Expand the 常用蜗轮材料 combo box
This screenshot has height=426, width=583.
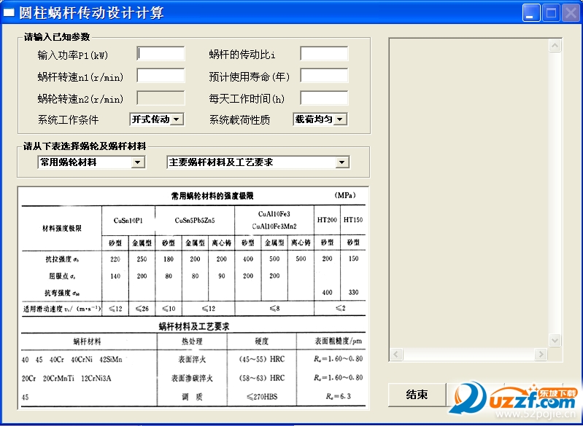tap(138, 162)
